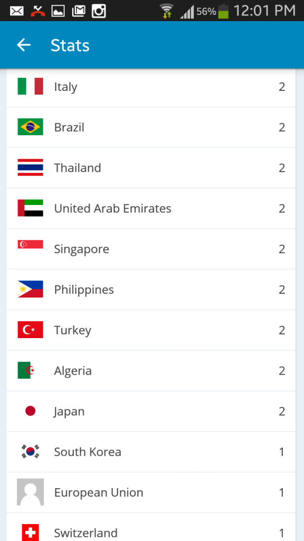Viewport: 304px width, 541px height.
Task: Tap the Switzerland flag icon
Action: pyautogui.click(x=30, y=533)
